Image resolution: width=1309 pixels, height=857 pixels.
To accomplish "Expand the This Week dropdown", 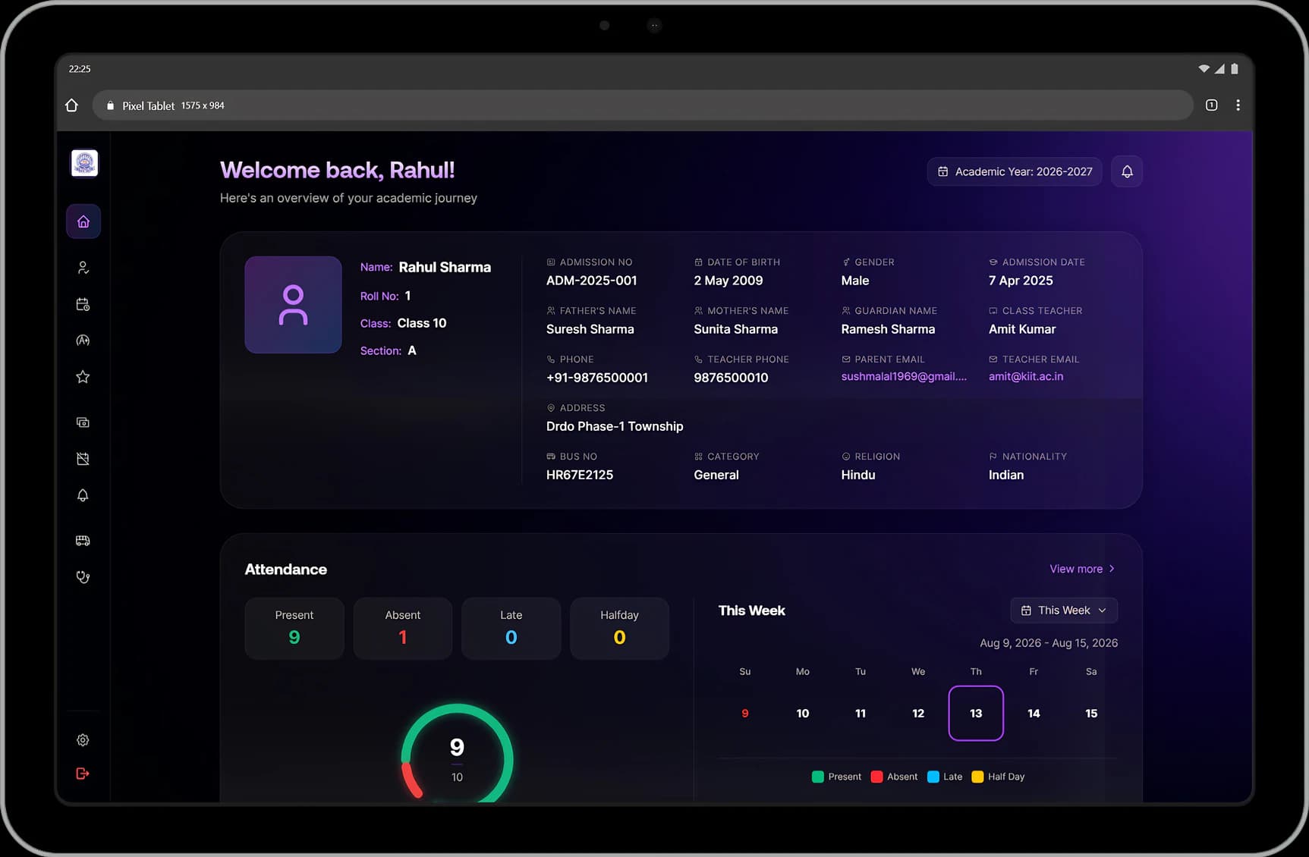I will (x=1064, y=611).
